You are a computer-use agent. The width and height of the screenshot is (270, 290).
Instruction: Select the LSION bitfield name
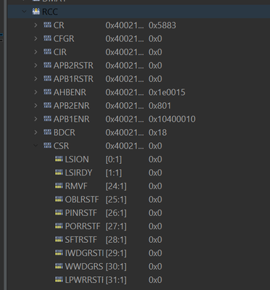point(77,159)
